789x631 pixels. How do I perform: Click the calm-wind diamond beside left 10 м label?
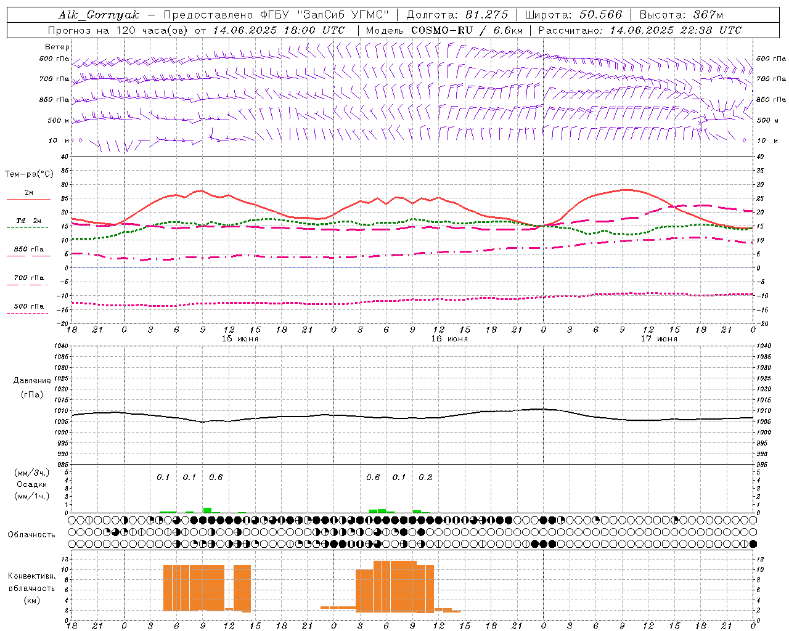pyautogui.click(x=80, y=140)
